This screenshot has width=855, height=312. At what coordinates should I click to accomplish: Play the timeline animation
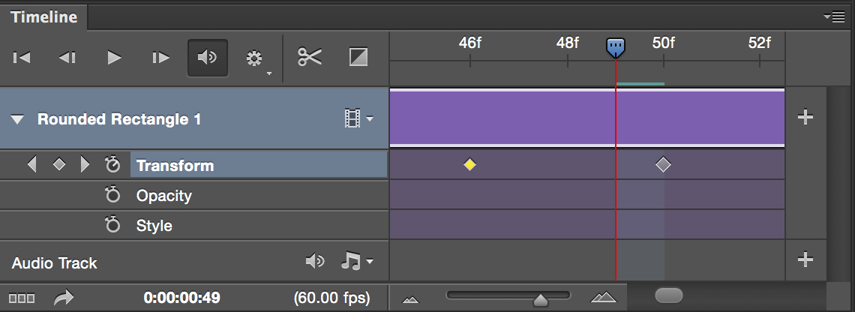click(114, 58)
